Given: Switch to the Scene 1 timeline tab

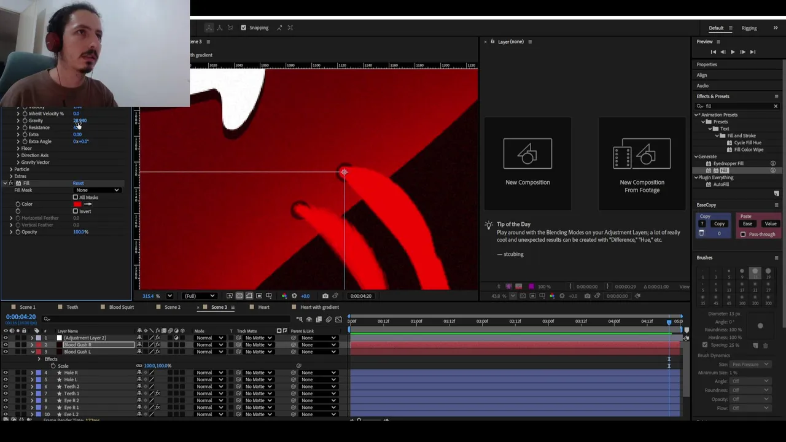Looking at the screenshot, I should [x=27, y=307].
